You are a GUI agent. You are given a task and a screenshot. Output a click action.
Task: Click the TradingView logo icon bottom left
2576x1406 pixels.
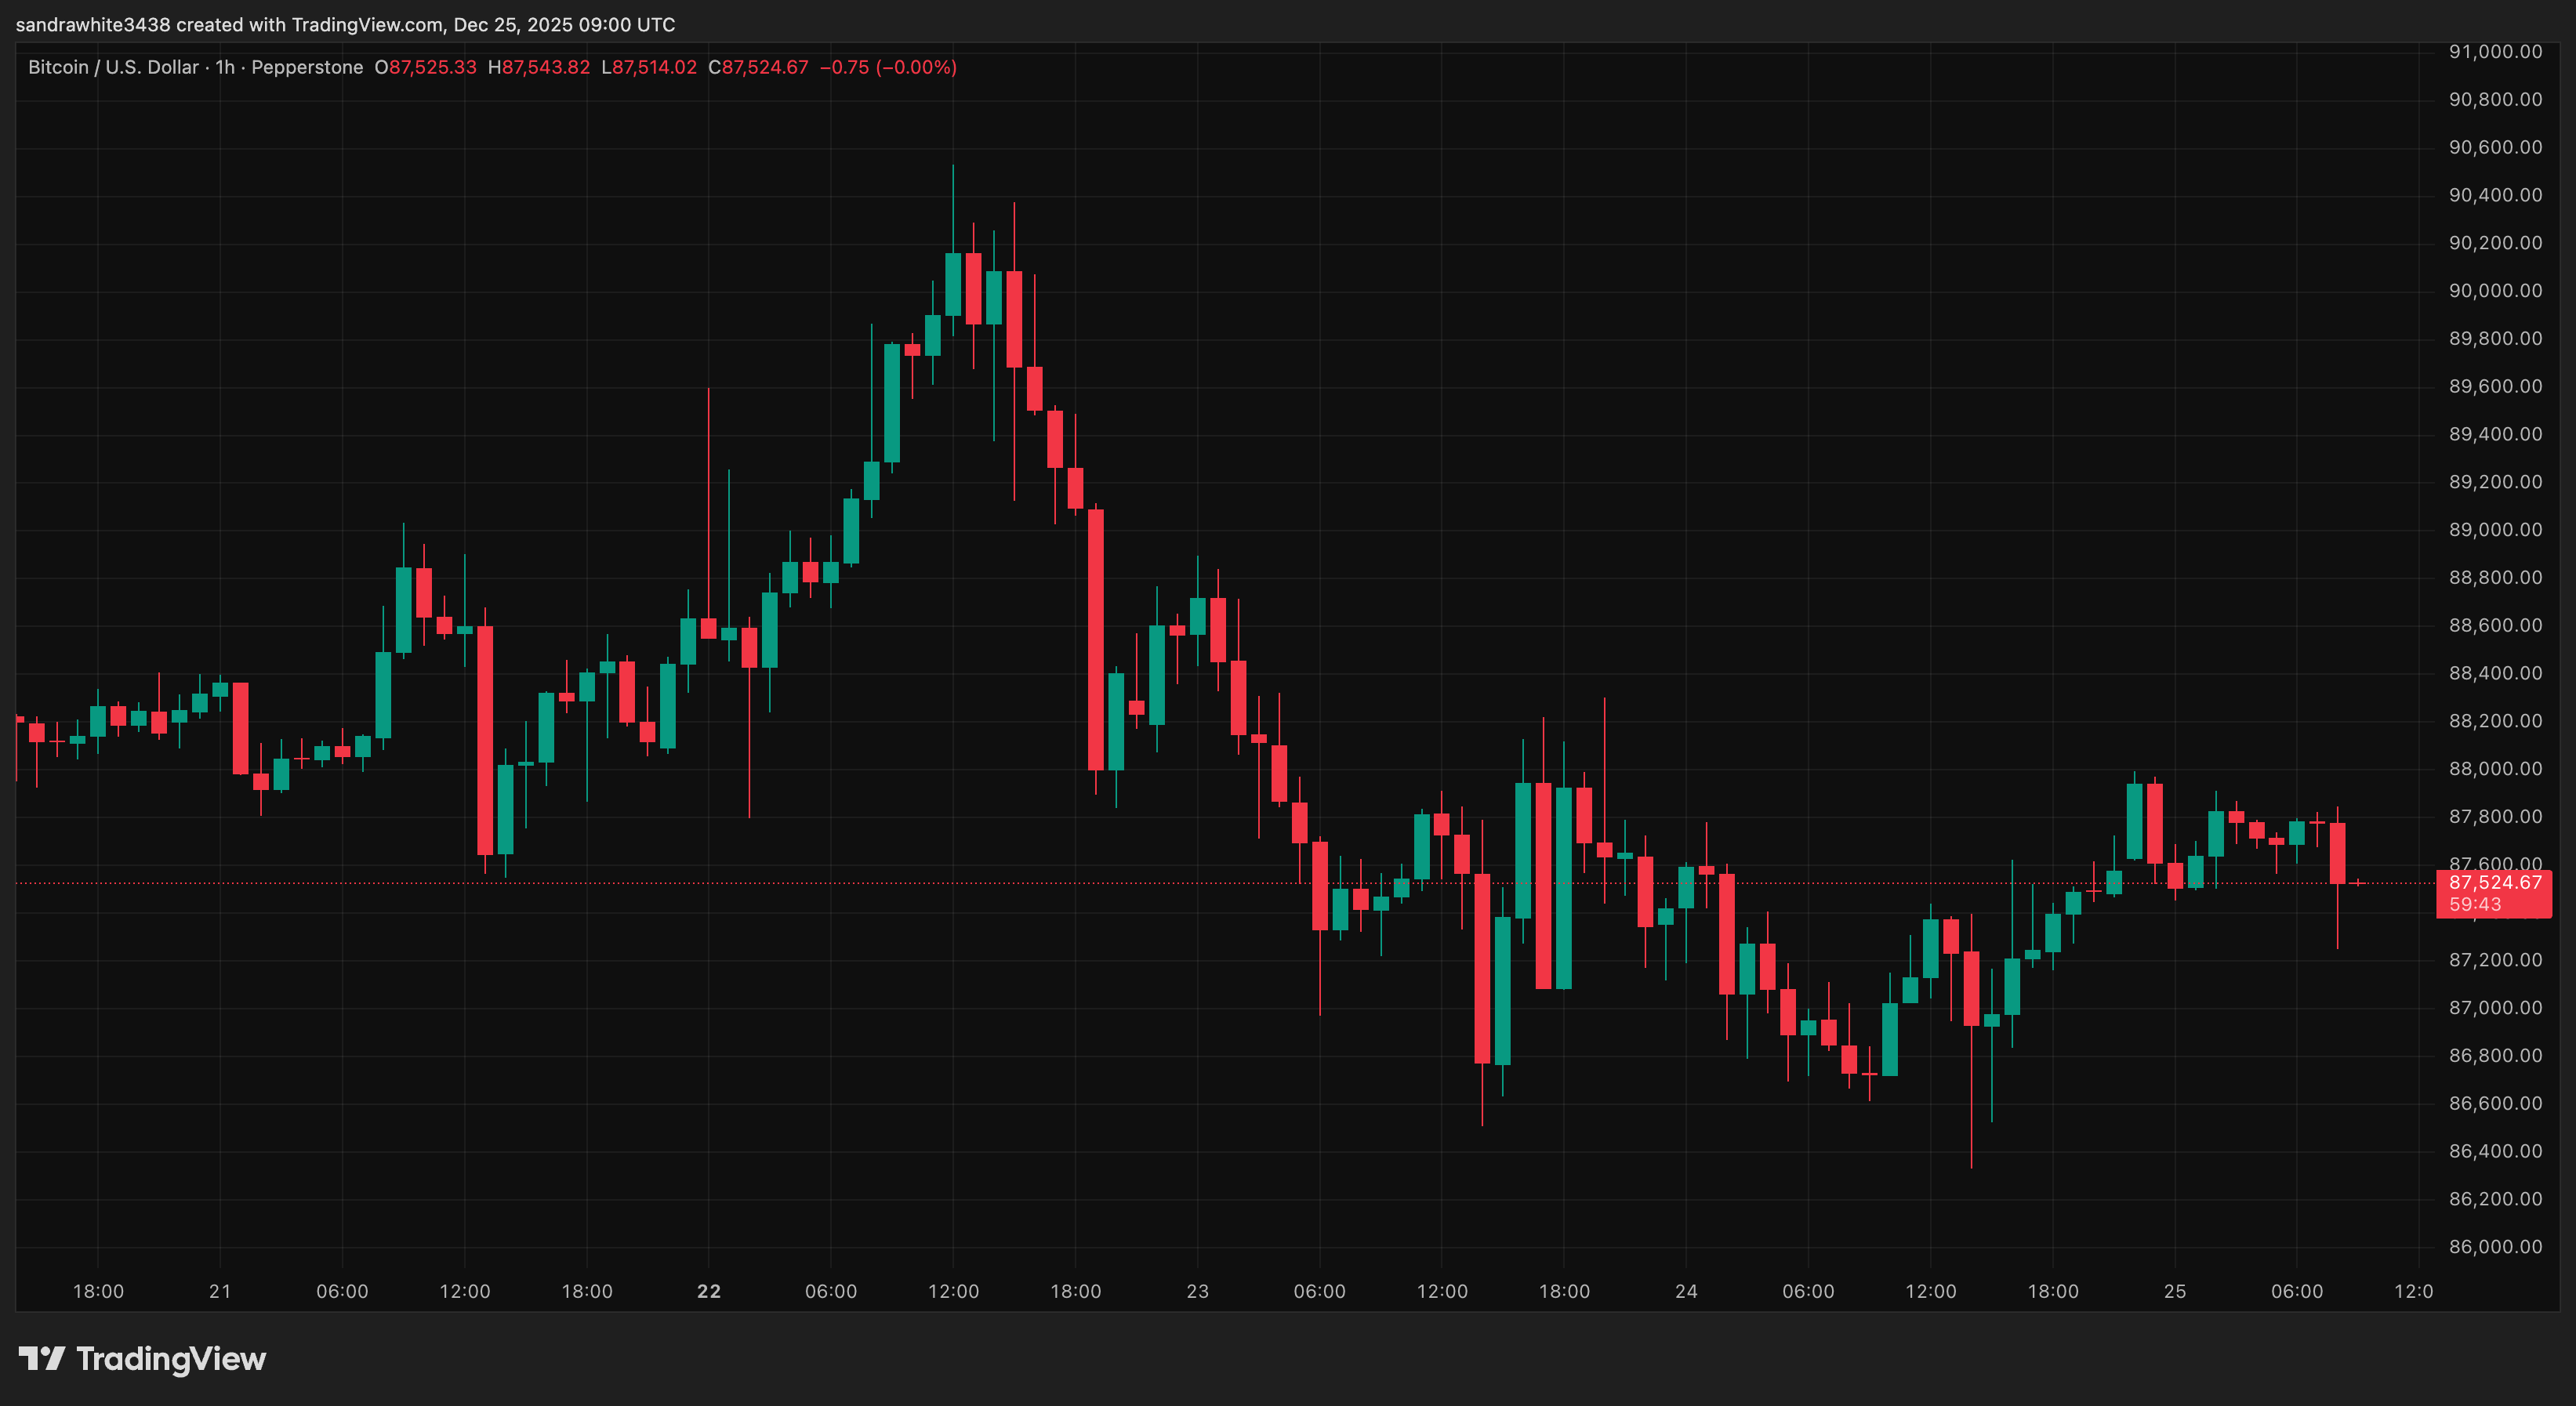point(44,1358)
